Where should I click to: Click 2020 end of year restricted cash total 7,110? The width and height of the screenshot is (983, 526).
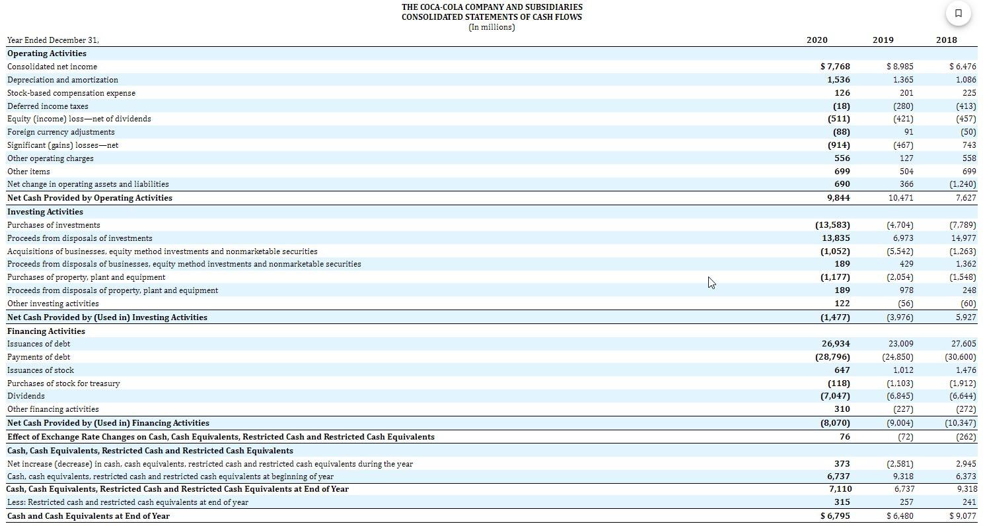(x=840, y=489)
